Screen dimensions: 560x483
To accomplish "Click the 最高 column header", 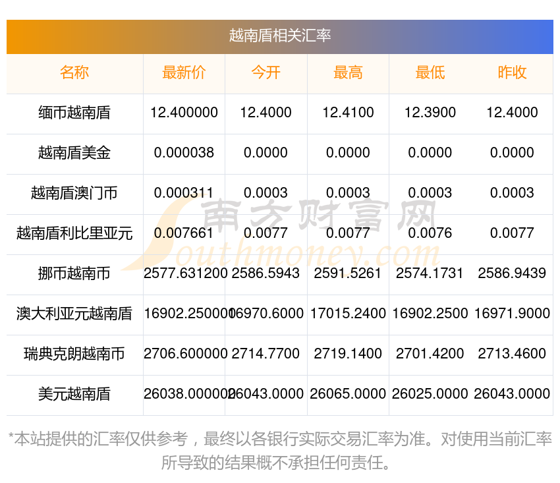I will click(x=348, y=72).
